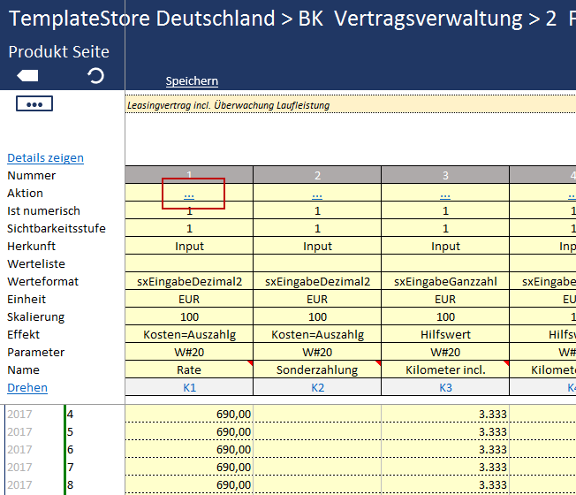
Task: Click Speichern to save
Action: pyautogui.click(x=192, y=81)
